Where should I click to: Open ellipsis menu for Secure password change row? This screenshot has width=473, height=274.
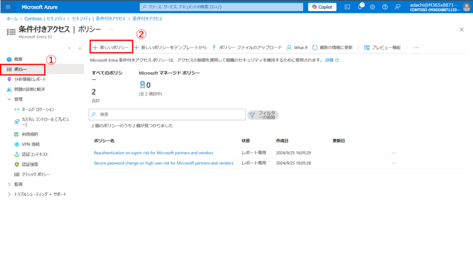tap(394, 163)
